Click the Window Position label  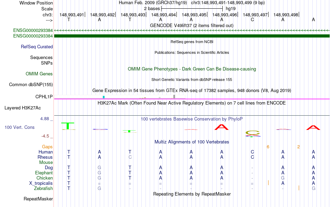[x=36, y=3]
